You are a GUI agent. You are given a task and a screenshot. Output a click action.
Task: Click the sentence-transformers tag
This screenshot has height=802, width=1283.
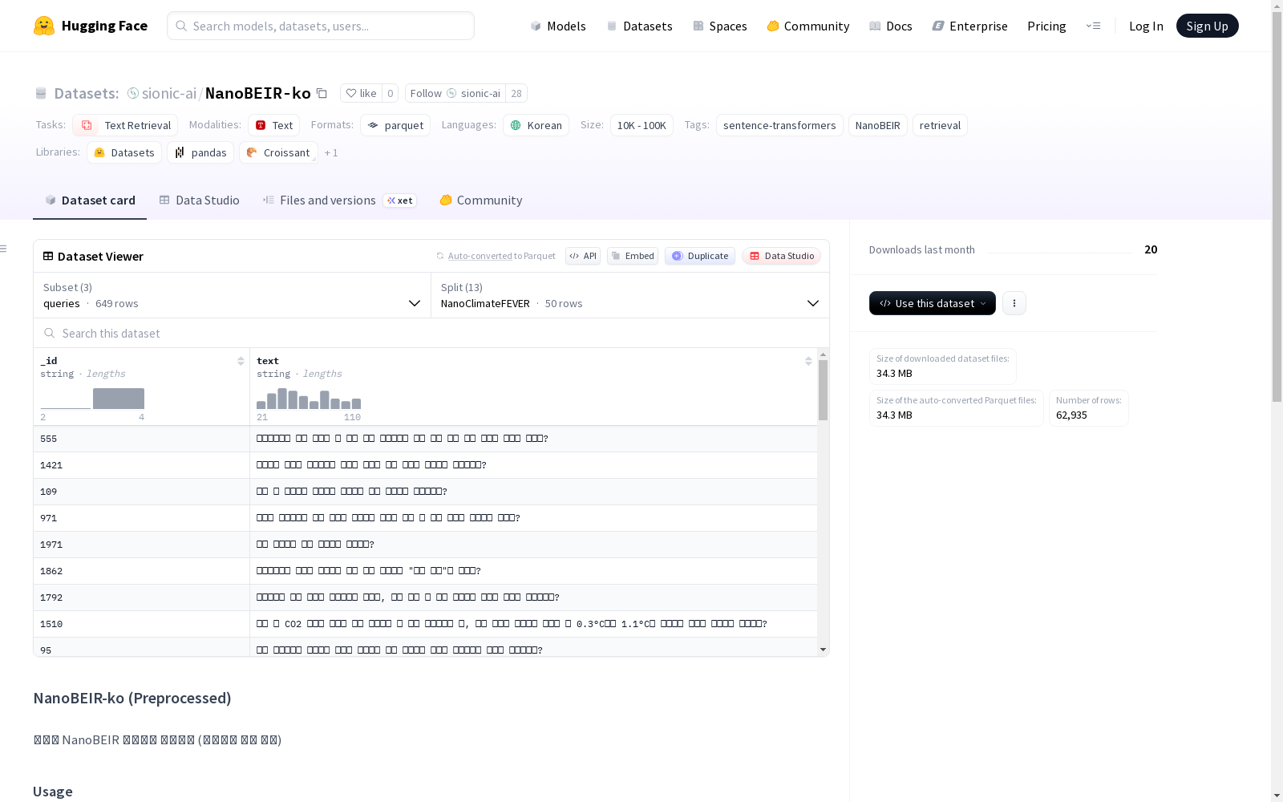pyautogui.click(x=779, y=125)
